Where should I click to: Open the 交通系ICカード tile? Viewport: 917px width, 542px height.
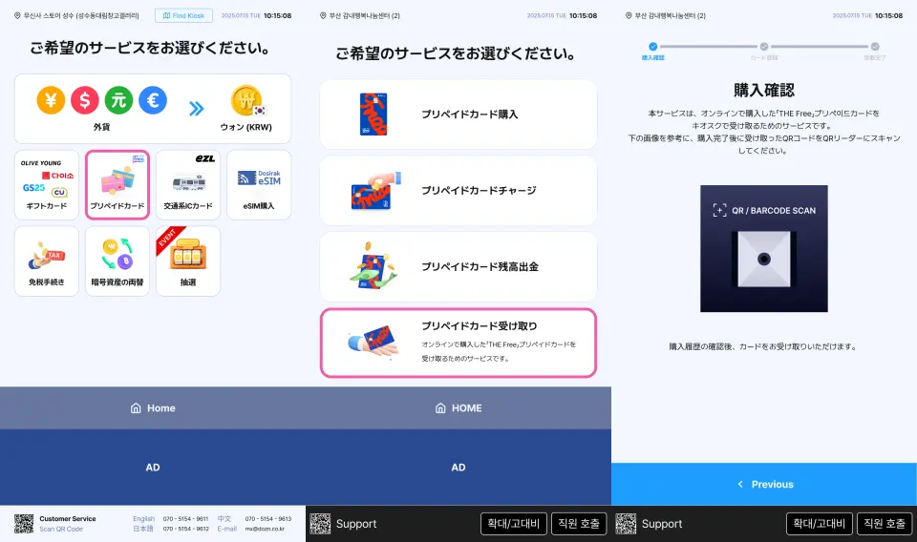[x=188, y=184]
